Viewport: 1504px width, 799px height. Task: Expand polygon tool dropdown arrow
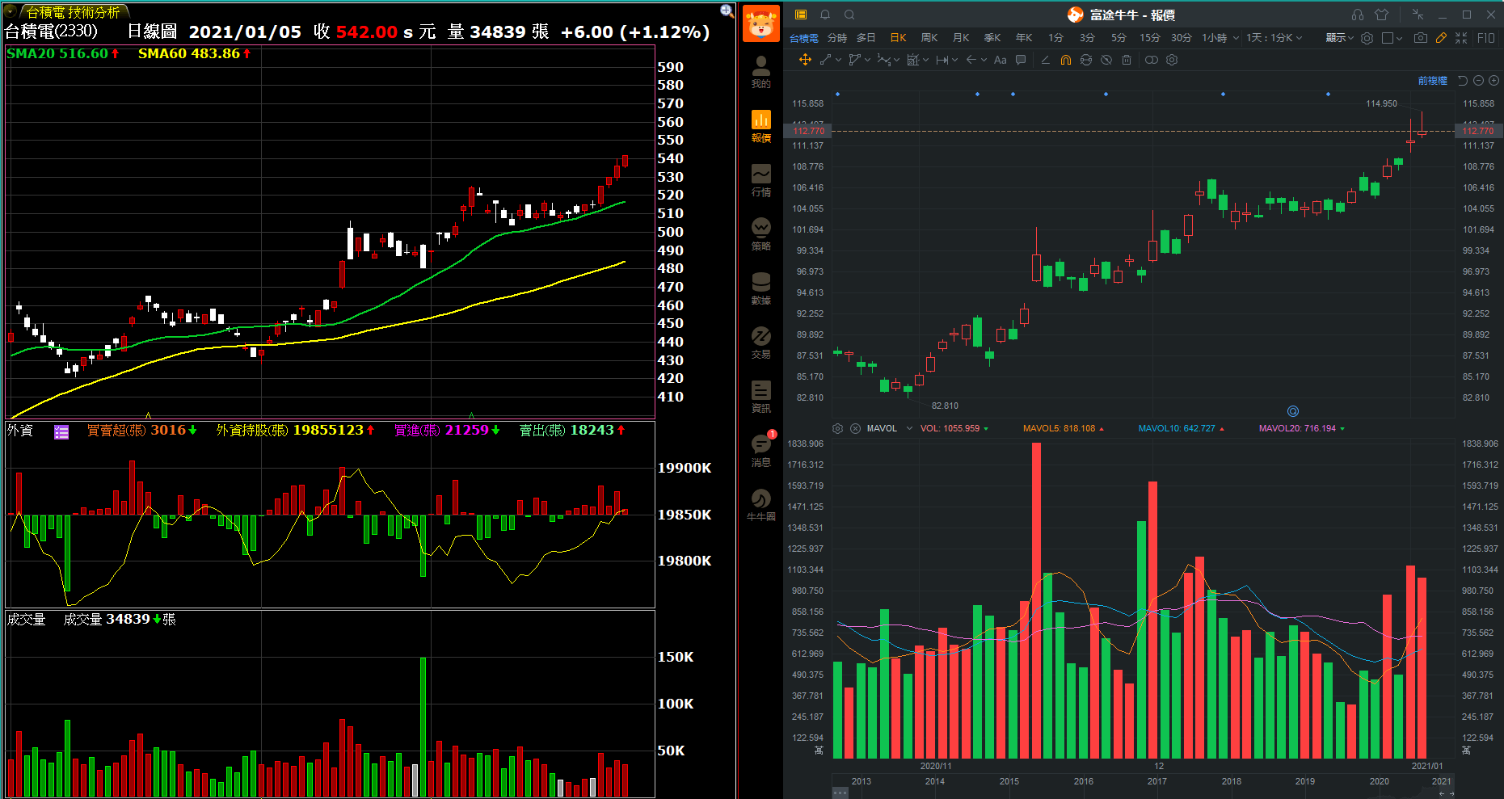point(868,60)
